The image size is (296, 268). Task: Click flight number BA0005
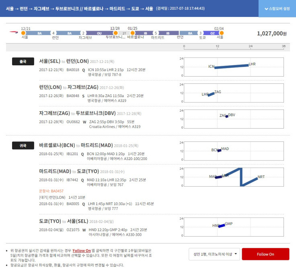pos(73,204)
